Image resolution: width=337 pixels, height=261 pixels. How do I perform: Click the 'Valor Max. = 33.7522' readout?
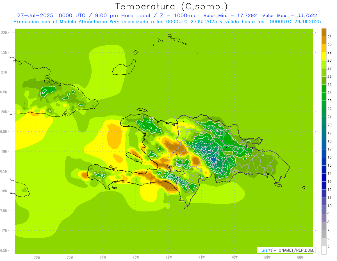click(x=290, y=15)
